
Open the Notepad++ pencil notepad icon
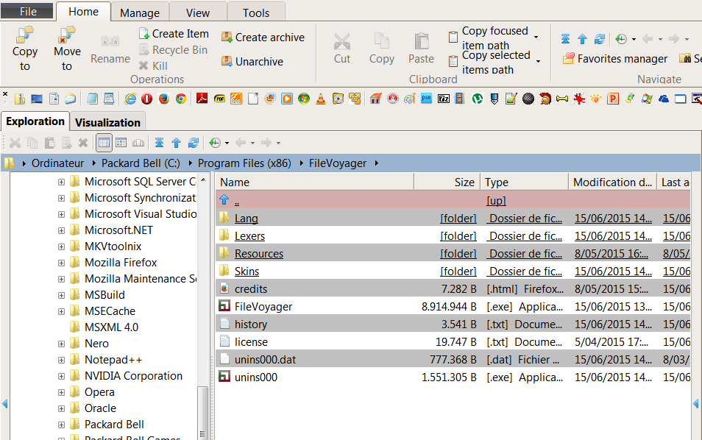[511, 99]
